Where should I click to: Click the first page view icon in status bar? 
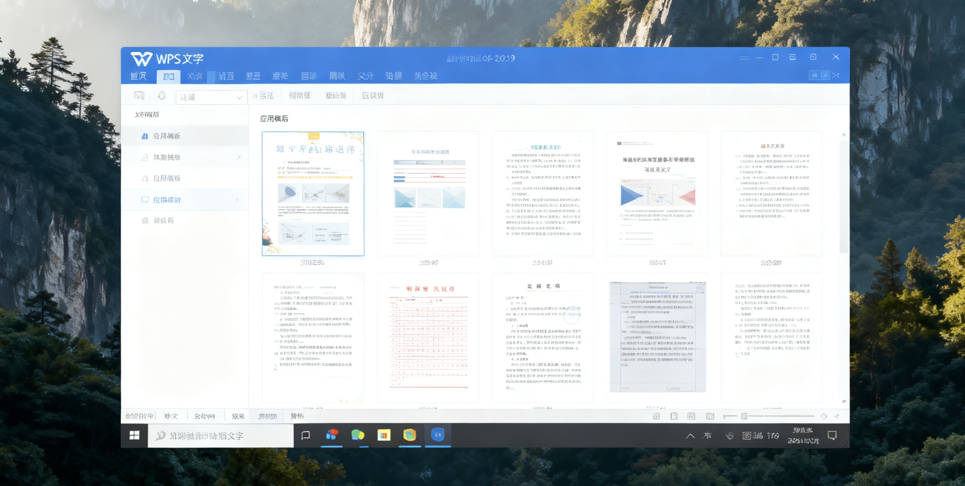[656, 416]
